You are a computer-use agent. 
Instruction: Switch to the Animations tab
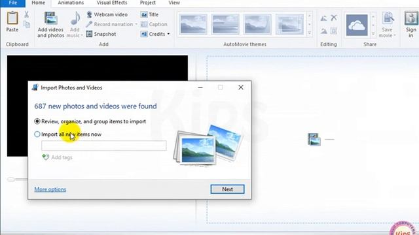71,3
